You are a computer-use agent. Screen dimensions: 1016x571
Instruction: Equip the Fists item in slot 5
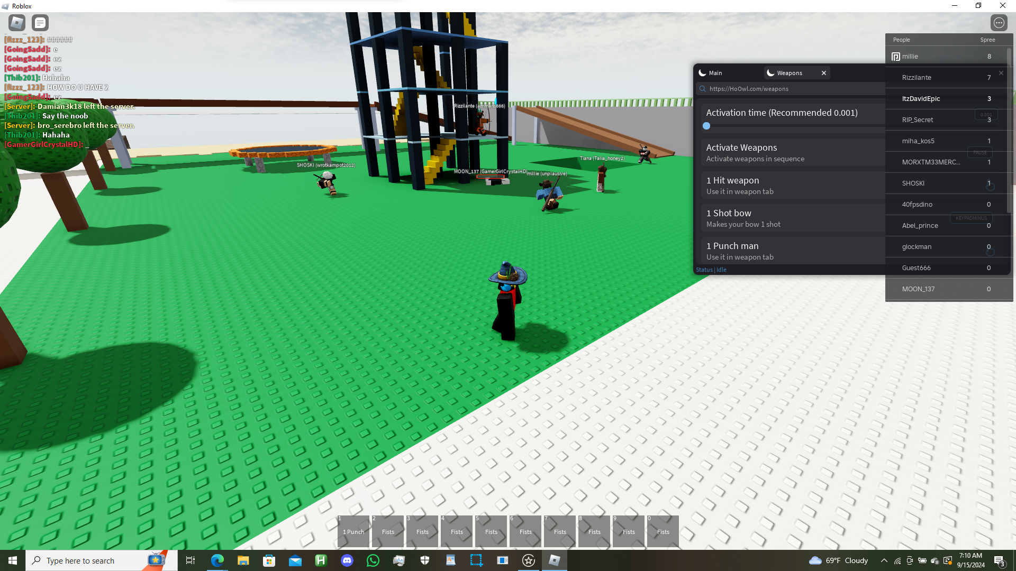click(x=491, y=531)
